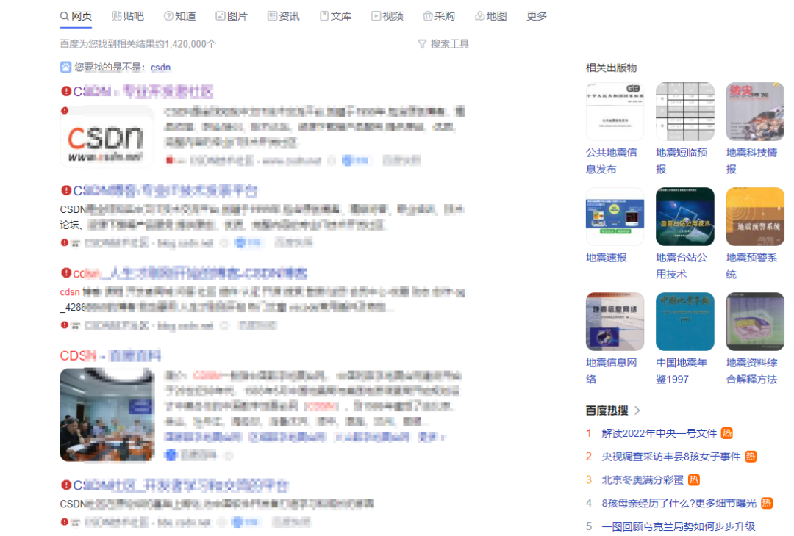
Task: Open the 公共地震信息发布 link
Action: click(611, 161)
